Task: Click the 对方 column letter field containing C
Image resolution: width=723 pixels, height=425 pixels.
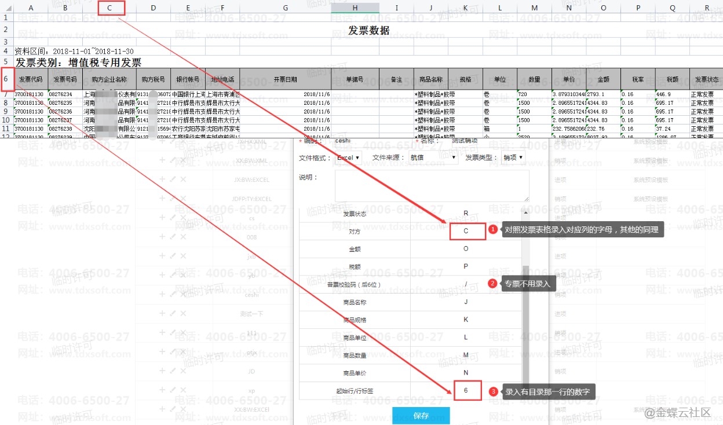Action: coord(467,231)
